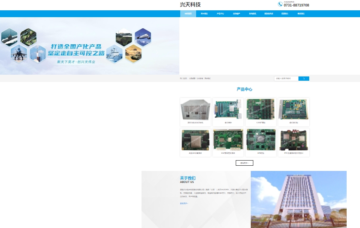Image resolution: width=360 pixels, height=228 pixels.
Task: Open the board with large square silver chip
Action: pyautogui.click(x=195, y=140)
